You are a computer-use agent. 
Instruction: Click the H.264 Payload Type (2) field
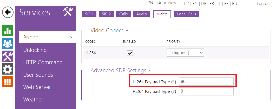[206, 91]
